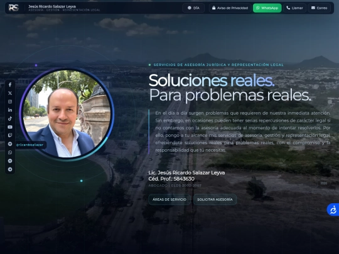Viewport: 339px width, 254px height.
Task: Open the Facebook profile icon
Action: pos(10,85)
